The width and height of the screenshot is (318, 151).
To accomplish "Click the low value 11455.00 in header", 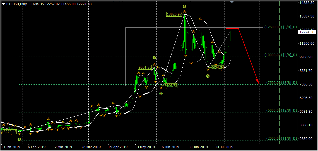I will pos(68,4).
